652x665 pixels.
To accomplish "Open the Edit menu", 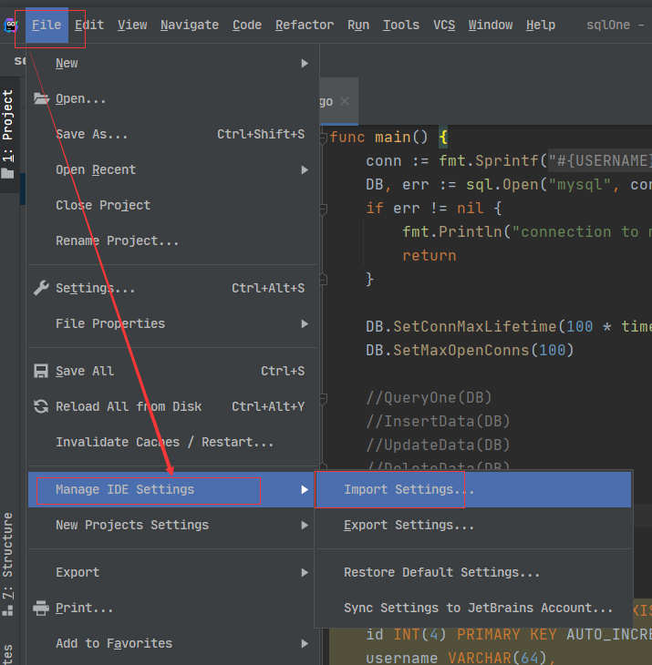I will 89,25.
